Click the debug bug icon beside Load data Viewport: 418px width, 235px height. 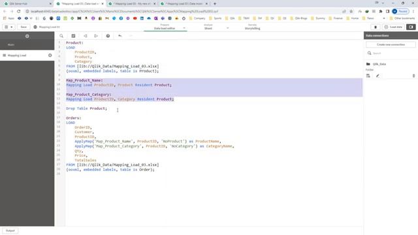(376, 27)
